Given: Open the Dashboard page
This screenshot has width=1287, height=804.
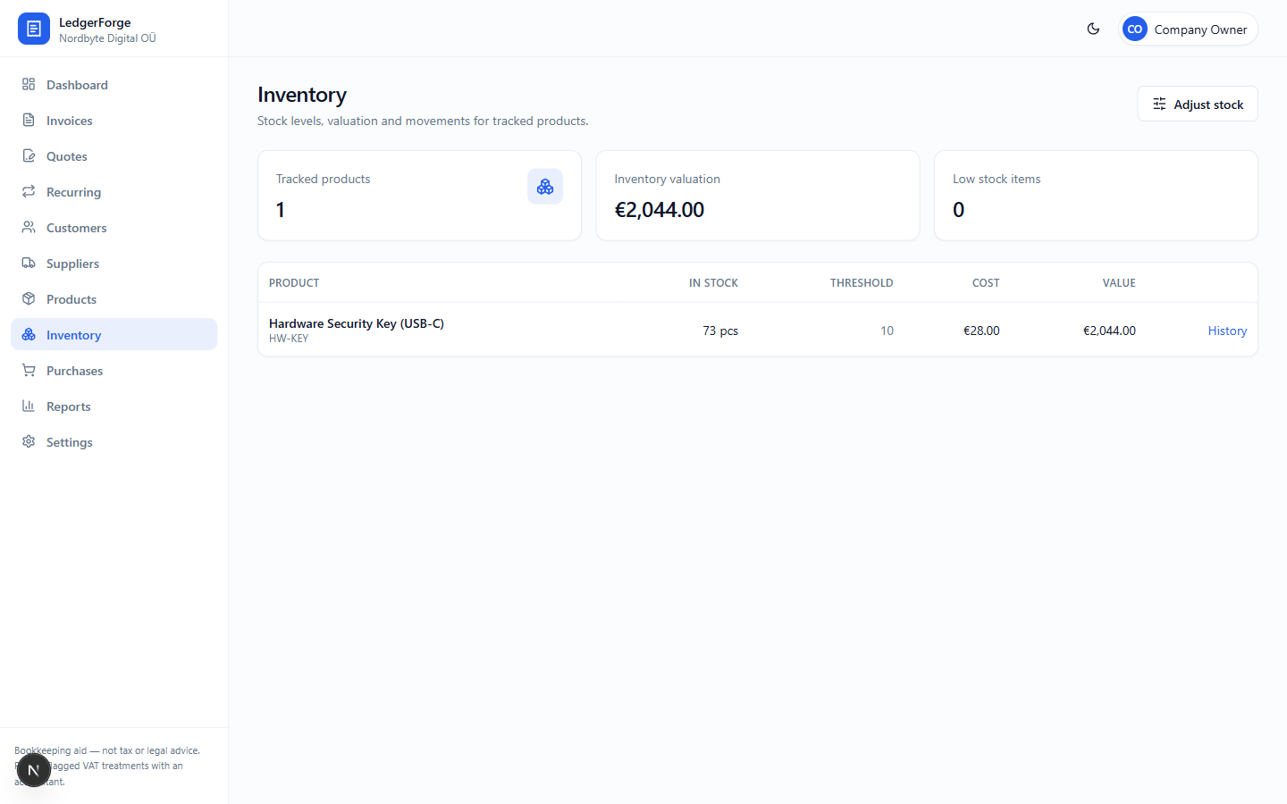Looking at the screenshot, I should [x=114, y=84].
